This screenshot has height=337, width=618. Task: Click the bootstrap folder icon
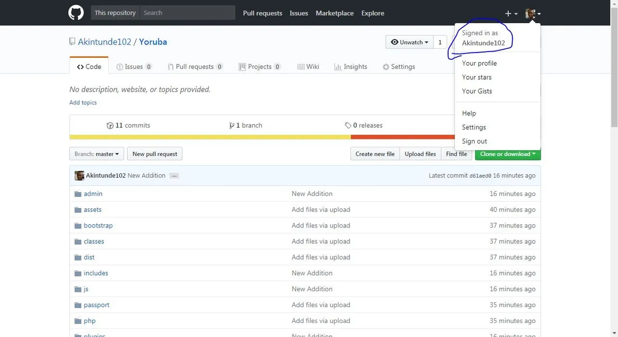point(78,226)
